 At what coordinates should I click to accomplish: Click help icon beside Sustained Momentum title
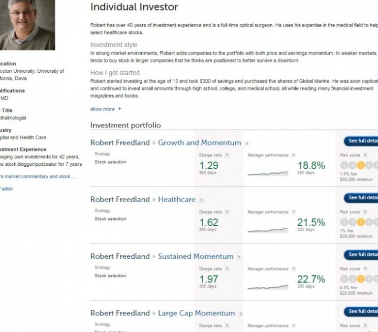(x=239, y=257)
